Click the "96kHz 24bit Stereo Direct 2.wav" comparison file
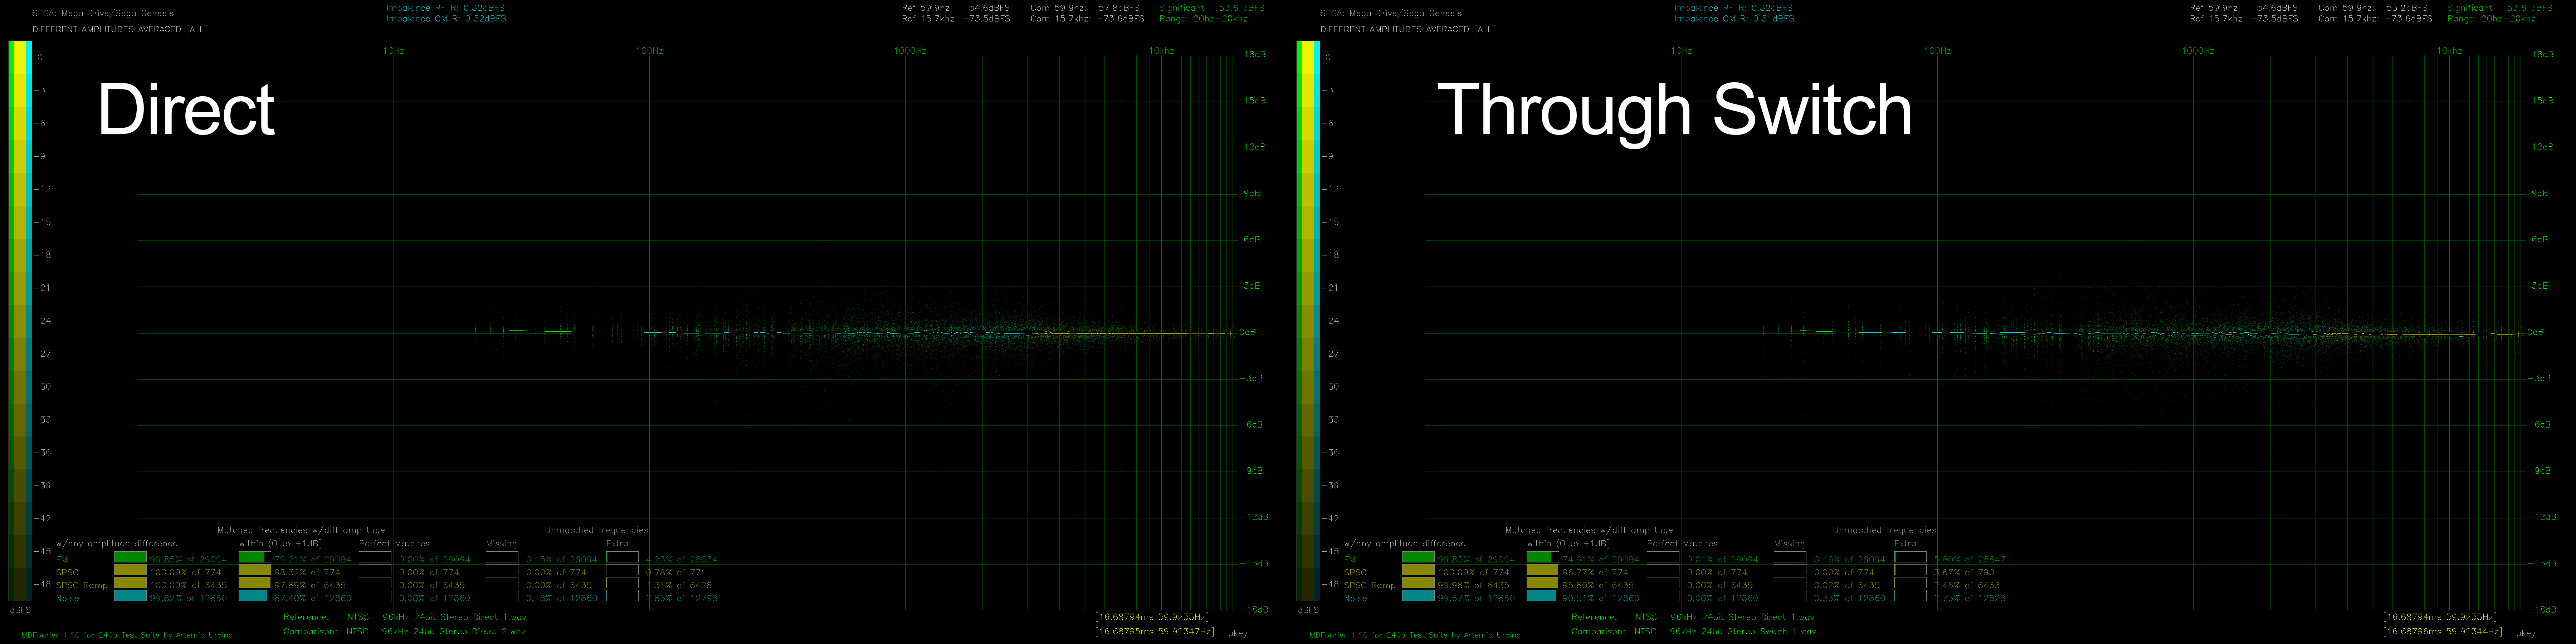This screenshot has width=2576, height=644. (454, 632)
